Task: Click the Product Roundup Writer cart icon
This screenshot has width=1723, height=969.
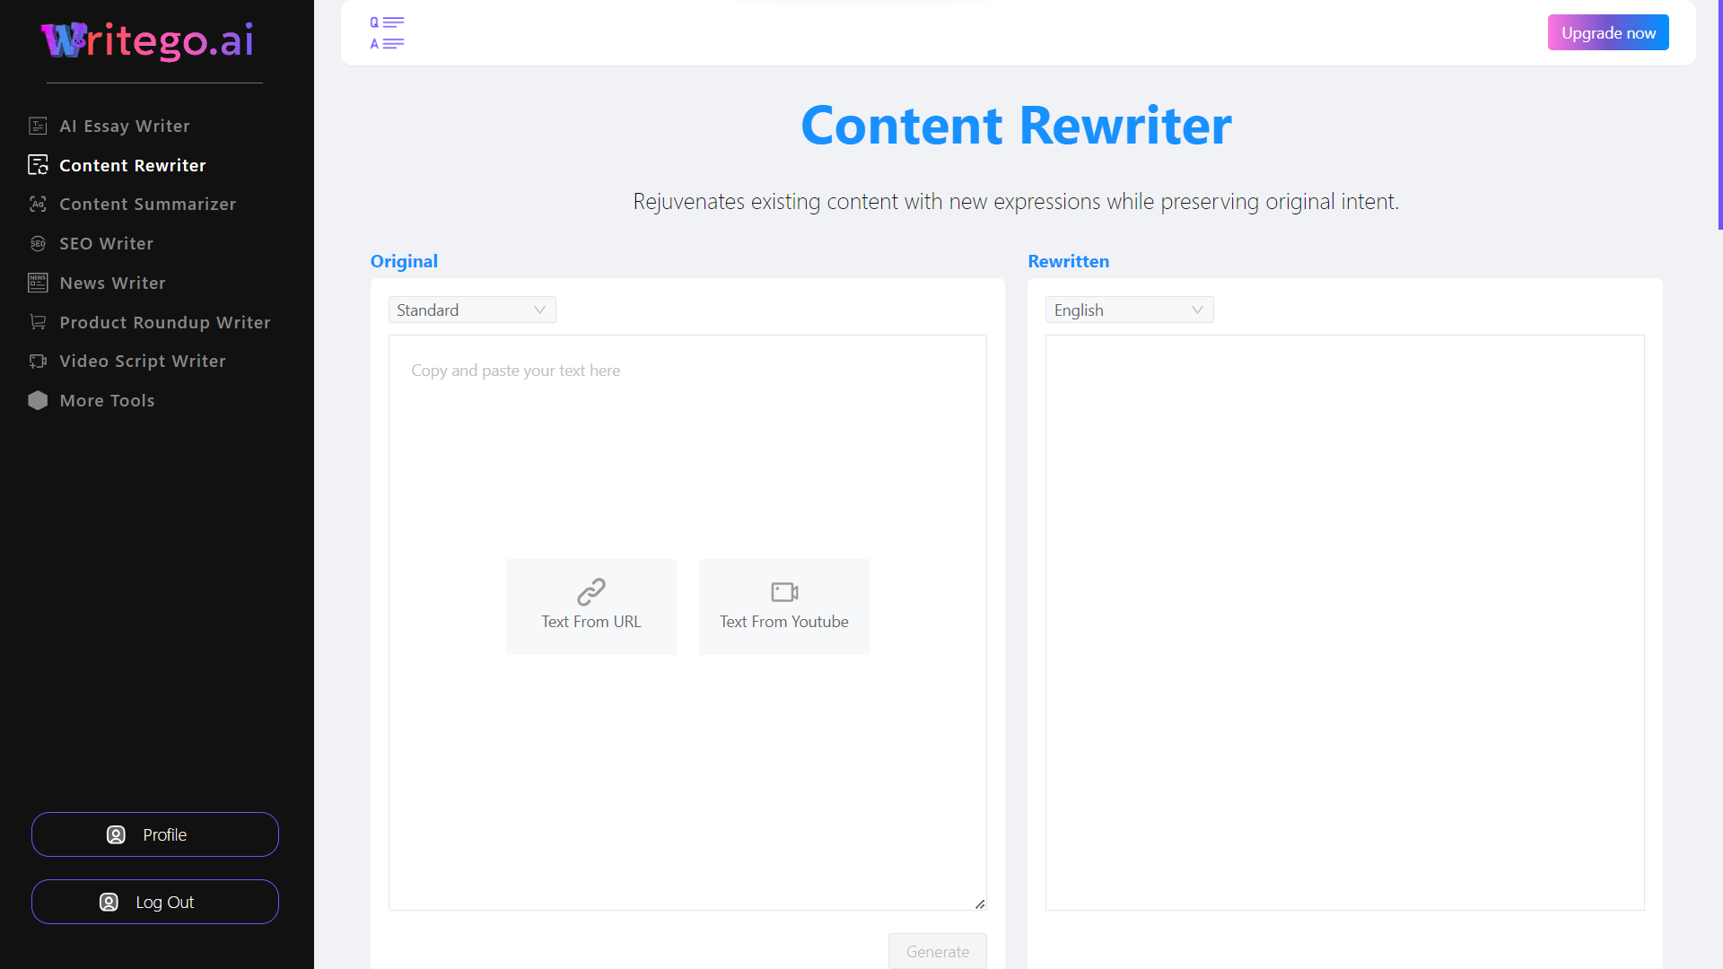Action: tap(38, 322)
